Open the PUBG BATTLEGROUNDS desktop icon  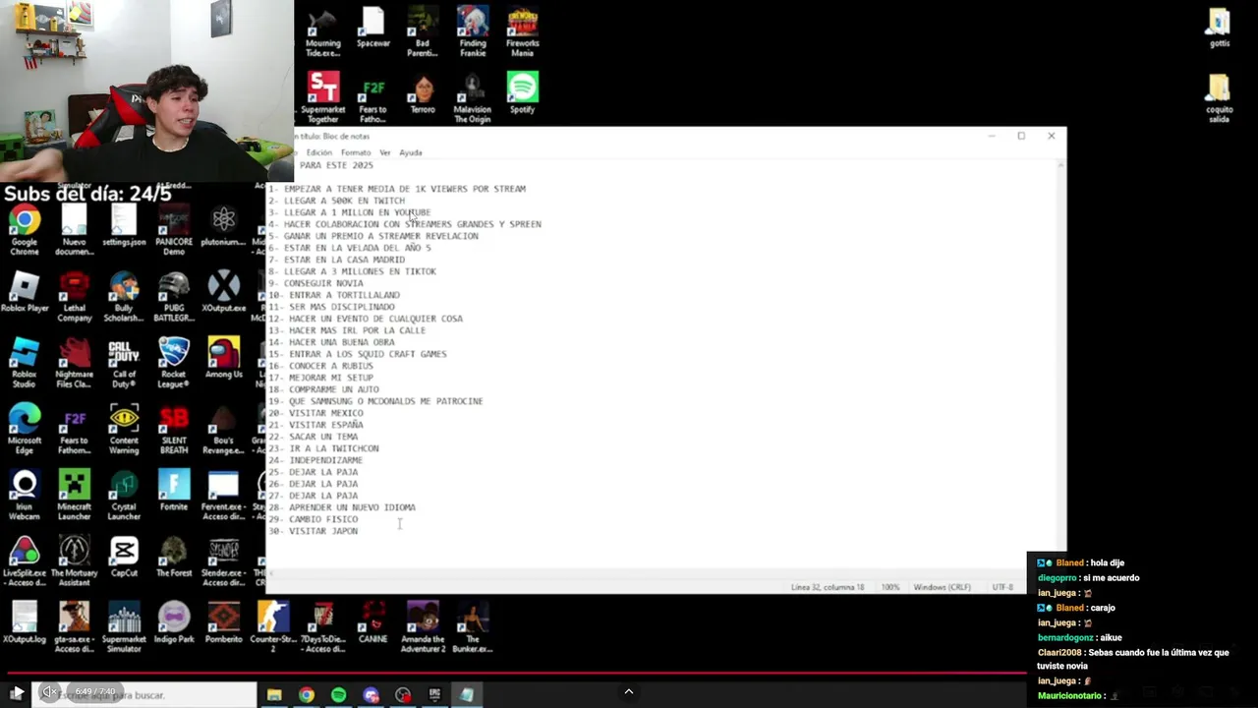pyautogui.click(x=174, y=297)
